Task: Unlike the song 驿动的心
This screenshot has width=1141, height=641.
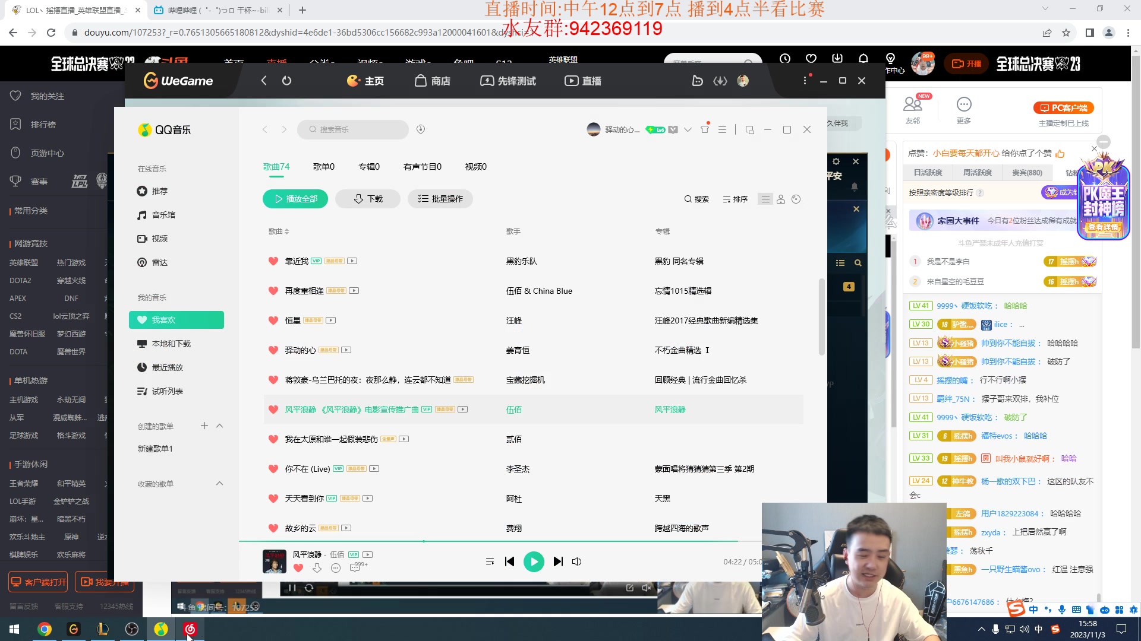Action: click(x=273, y=350)
